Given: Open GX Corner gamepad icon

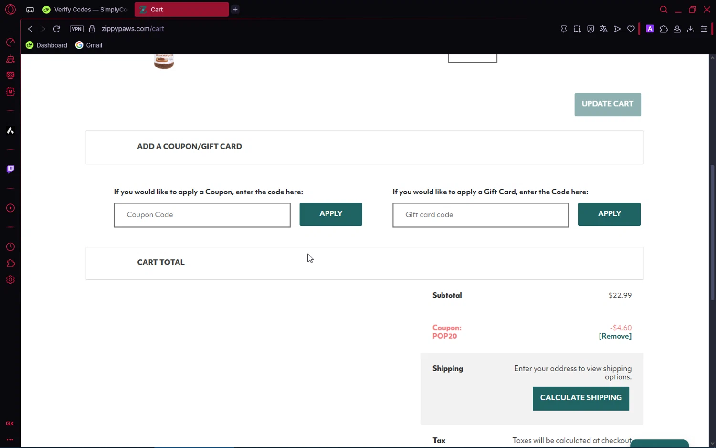Looking at the screenshot, I should [x=30, y=10].
